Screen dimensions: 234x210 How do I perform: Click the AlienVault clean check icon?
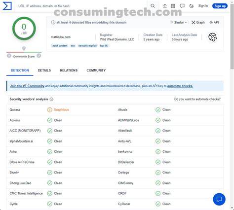[158, 131]
